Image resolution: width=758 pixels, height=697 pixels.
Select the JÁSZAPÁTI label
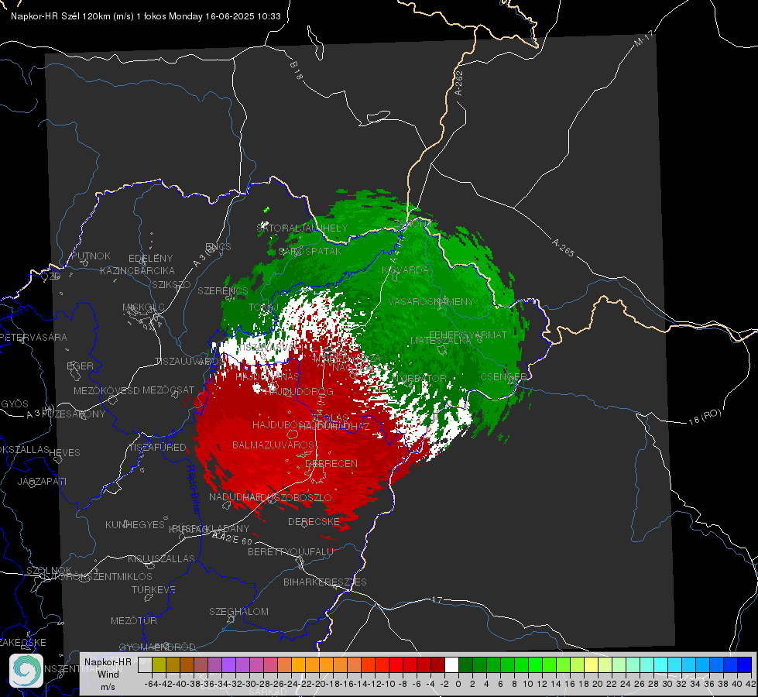coord(42,481)
